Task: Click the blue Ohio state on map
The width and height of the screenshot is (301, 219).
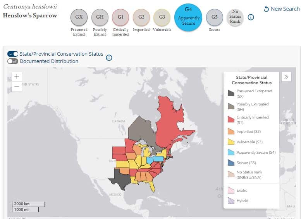Action: (x=150, y=160)
